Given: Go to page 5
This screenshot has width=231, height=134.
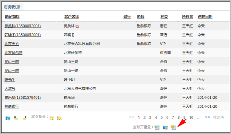Looking at the screenshot, I should [x=162, y=117].
